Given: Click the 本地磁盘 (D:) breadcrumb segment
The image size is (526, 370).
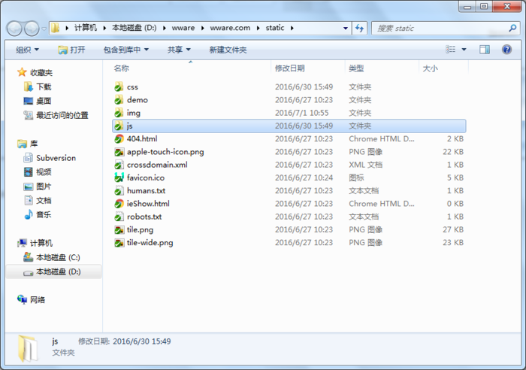Looking at the screenshot, I should 135,28.
